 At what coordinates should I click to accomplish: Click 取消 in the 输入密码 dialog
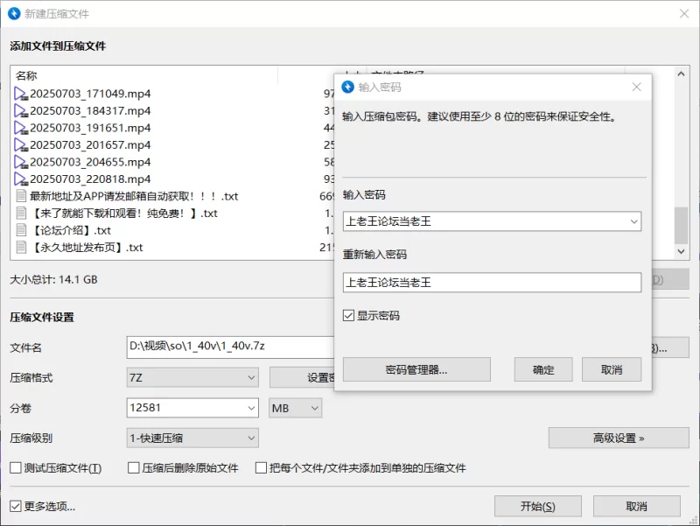612,369
